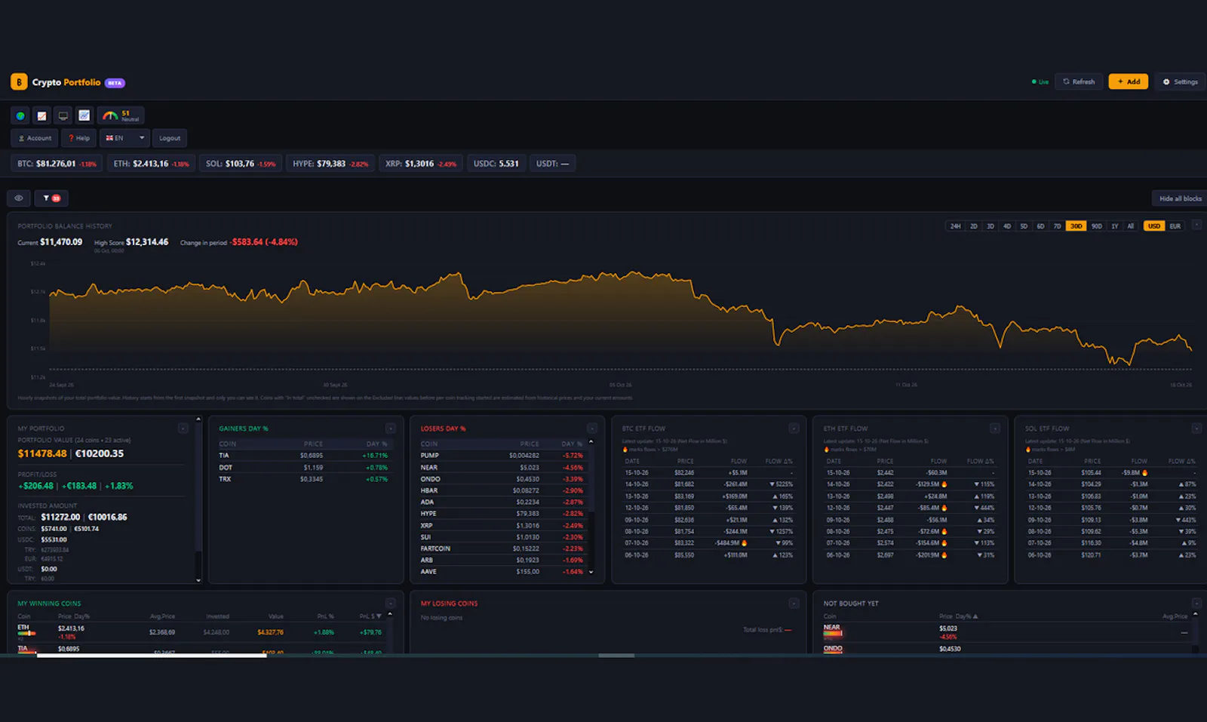This screenshot has height=722, width=1207.
Task: Select the 30D chart period
Action: click(1076, 226)
